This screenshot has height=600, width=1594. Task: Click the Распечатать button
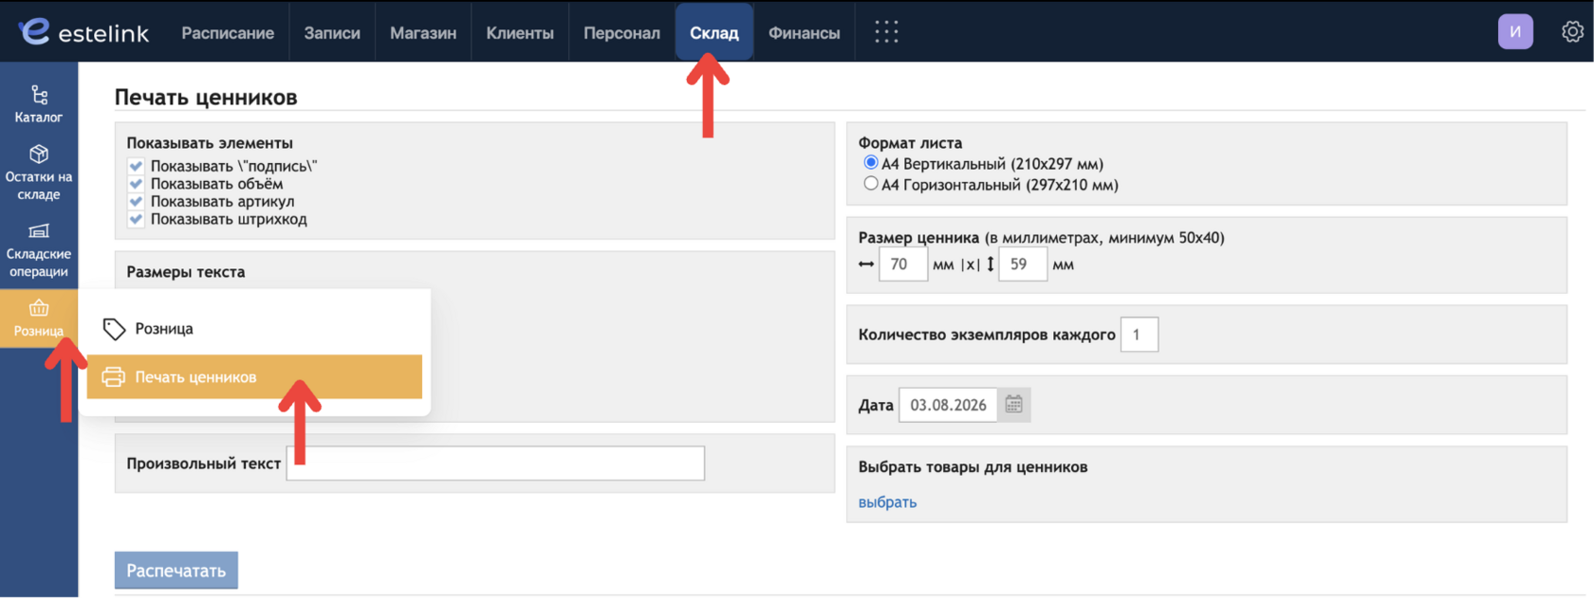click(x=176, y=571)
